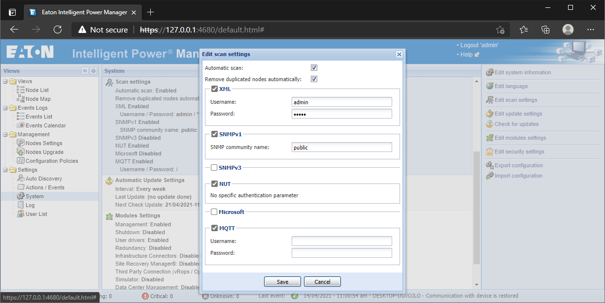This screenshot has height=303, width=605.
Task: Click Edit security settings
Action: click(519, 151)
